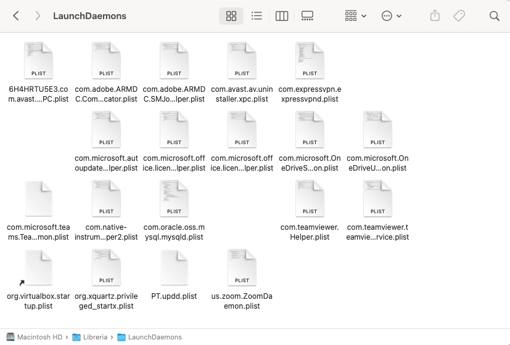Select com.adobe.ARMDC.SMJo...lper.plist icon
510x345 pixels.
coord(174,60)
